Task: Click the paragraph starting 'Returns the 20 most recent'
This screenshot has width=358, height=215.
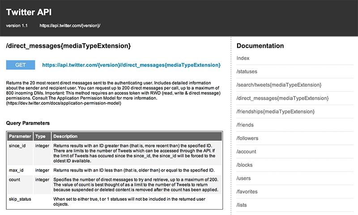Action: coord(113,93)
